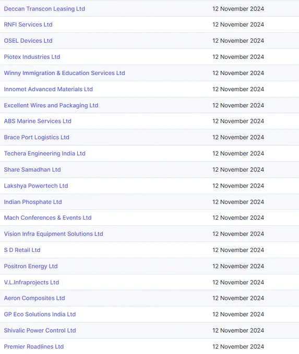Open Vision Infra Equipment Solutions Ltd
299x354 pixels.
pos(53,234)
